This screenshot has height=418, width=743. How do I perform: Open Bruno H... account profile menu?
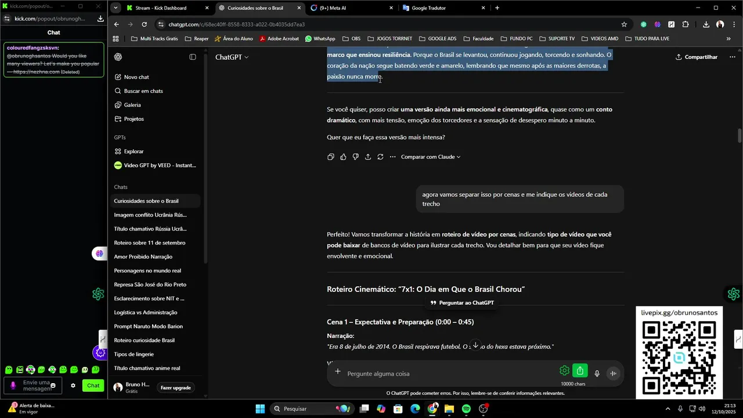pos(132,388)
